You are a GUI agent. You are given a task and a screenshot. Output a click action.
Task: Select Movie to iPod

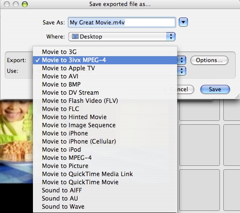pyautogui.click(x=105, y=150)
